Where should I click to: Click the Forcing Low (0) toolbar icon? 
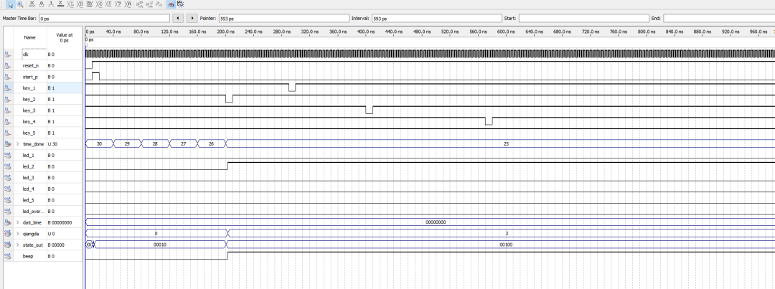(42, 4)
